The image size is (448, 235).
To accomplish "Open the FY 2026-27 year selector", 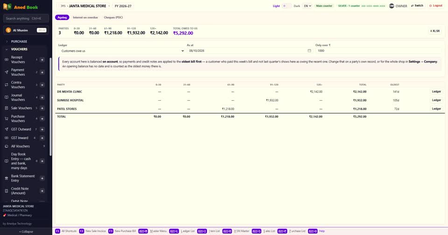I will (123, 6).
